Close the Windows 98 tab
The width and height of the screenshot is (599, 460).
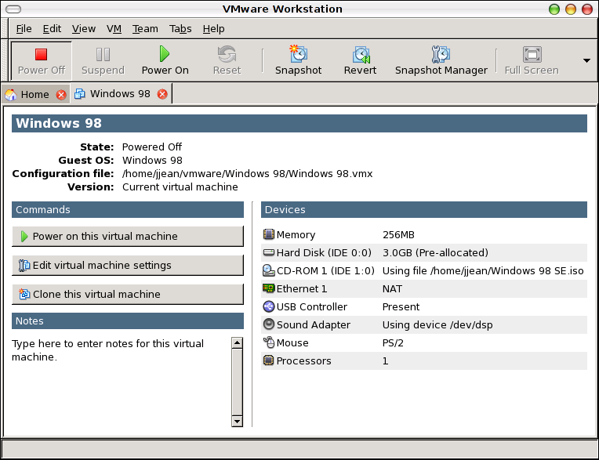click(162, 94)
